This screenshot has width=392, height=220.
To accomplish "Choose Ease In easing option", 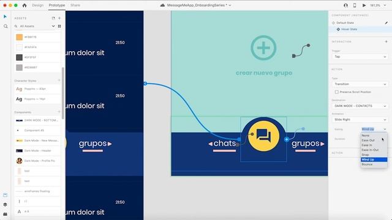I will pyautogui.click(x=374, y=145).
